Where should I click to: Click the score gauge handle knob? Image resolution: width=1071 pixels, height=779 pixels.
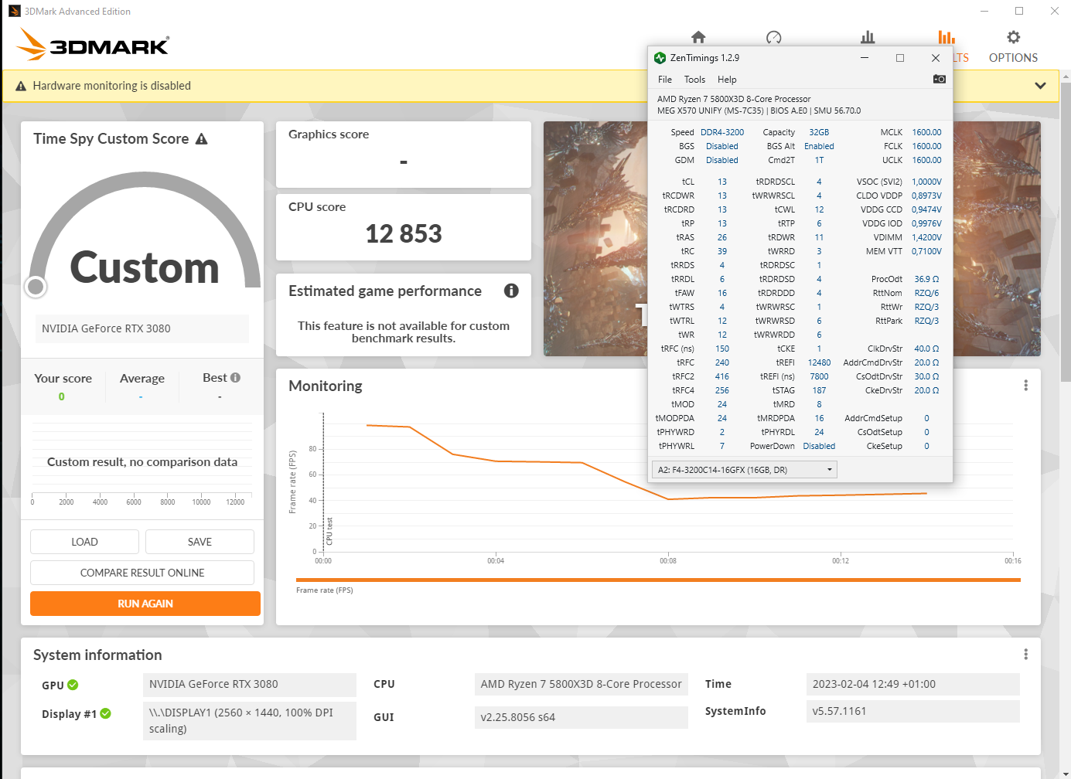click(36, 287)
